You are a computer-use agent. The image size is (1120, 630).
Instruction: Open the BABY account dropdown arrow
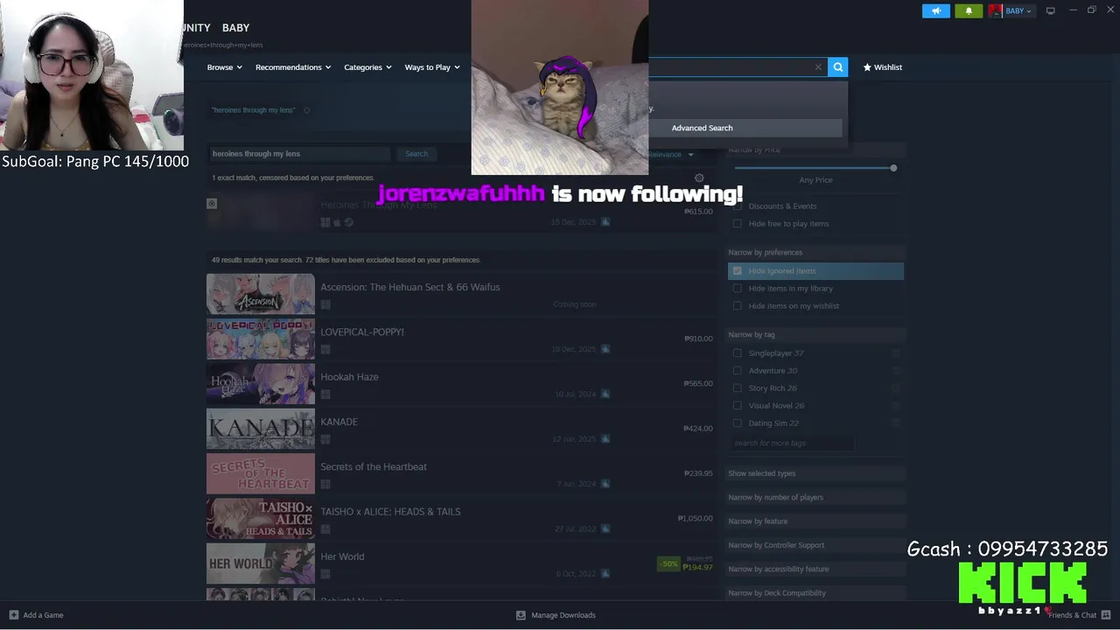click(1029, 11)
